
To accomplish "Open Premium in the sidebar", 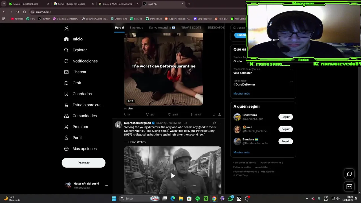I will tap(76, 127).
